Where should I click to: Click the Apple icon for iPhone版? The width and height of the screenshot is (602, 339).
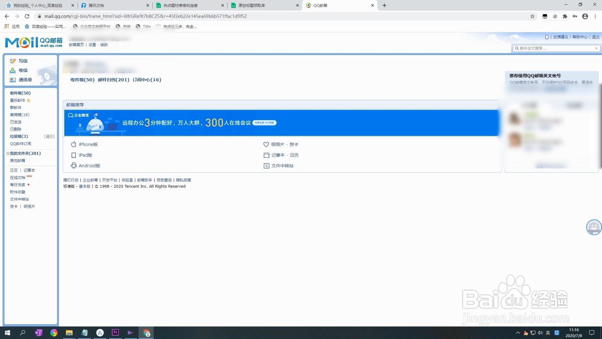pos(74,144)
